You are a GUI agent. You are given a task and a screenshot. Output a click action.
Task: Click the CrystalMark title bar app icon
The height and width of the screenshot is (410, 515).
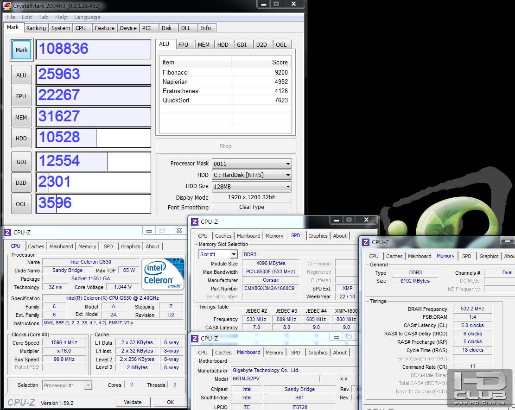pyautogui.click(x=6, y=6)
